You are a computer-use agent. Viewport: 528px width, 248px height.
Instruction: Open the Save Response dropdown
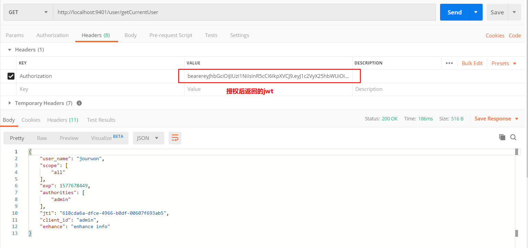(496, 118)
